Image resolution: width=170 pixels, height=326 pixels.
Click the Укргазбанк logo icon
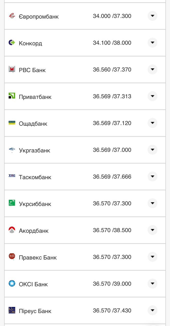(12, 150)
